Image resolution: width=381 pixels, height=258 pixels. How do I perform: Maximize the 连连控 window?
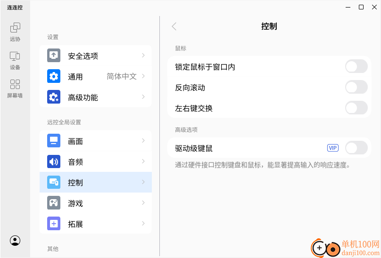(361, 7)
